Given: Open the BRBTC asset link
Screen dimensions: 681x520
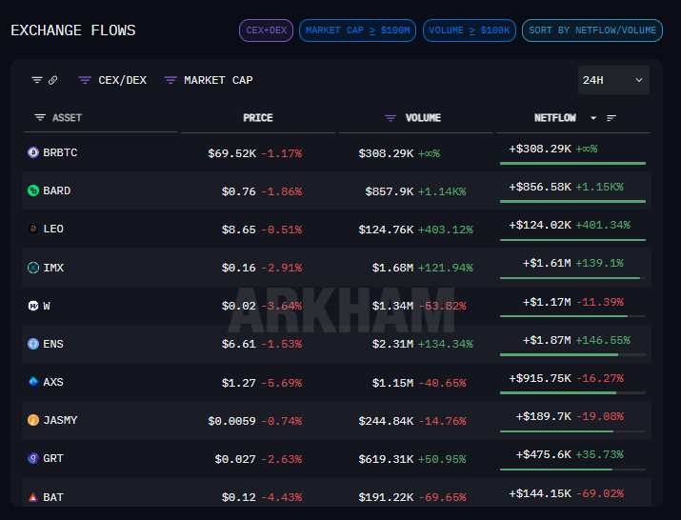Looking at the screenshot, I should 60,152.
